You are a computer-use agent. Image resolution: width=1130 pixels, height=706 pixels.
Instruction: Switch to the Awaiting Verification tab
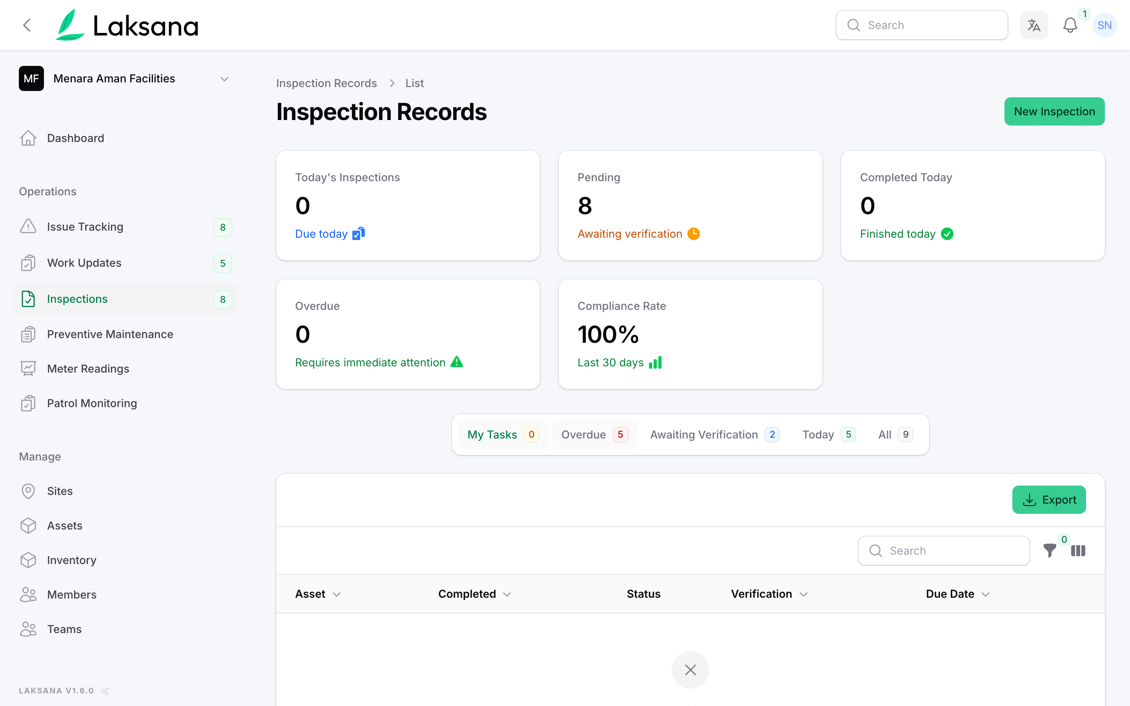click(714, 435)
